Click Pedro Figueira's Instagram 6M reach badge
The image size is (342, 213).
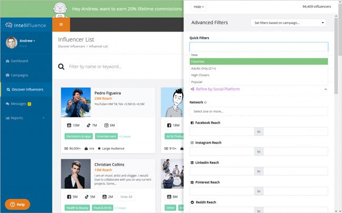tap(109, 125)
